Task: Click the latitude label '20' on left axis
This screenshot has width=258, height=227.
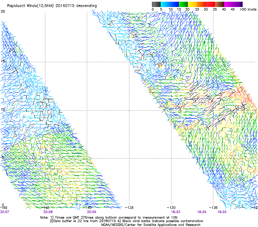Action: coord(3,12)
